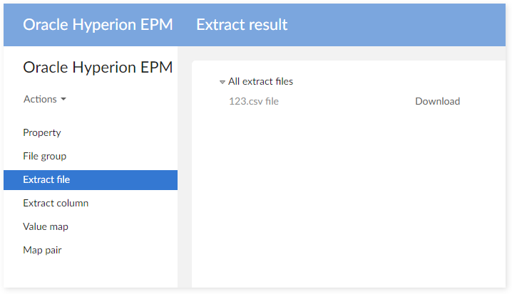
Task: Select the highlighted Extract file item
Action: click(x=46, y=179)
